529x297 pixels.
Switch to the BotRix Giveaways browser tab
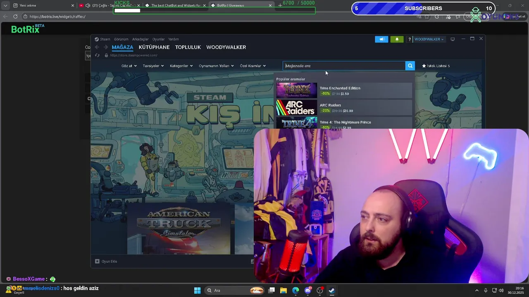click(241, 5)
